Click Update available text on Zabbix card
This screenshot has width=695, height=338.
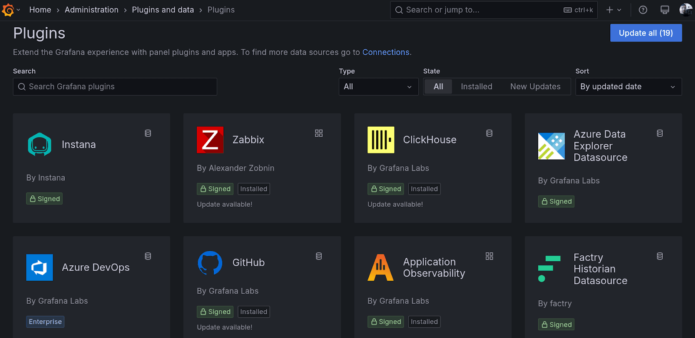click(x=225, y=204)
